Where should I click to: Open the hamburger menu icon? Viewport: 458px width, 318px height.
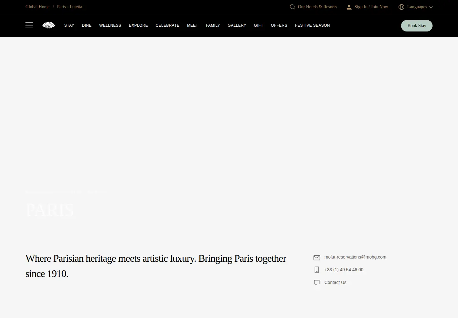pyautogui.click(x=29, y=25)
